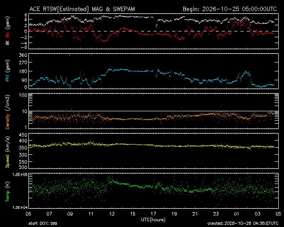Click the 'created: 2026-10-26' timestamp
This screenshot has width=284, height=227.
tap(243, 223)
